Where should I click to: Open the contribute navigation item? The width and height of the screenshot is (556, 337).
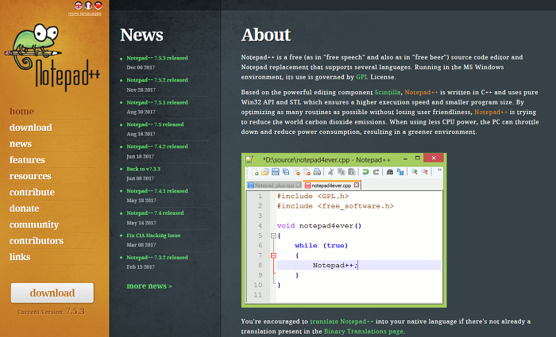33,192
